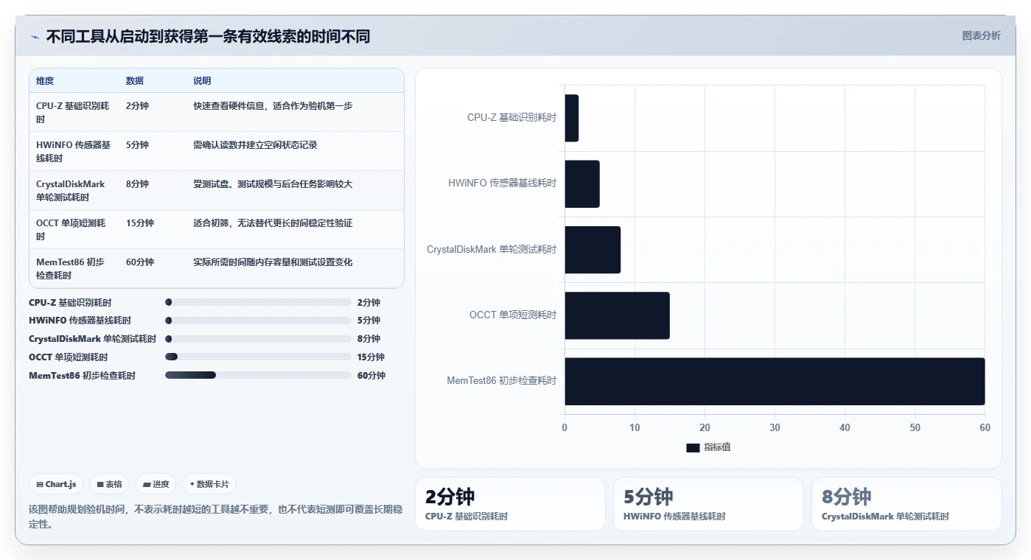Click description 需确认读数并建立空闲状态记录

coord(255,145)
